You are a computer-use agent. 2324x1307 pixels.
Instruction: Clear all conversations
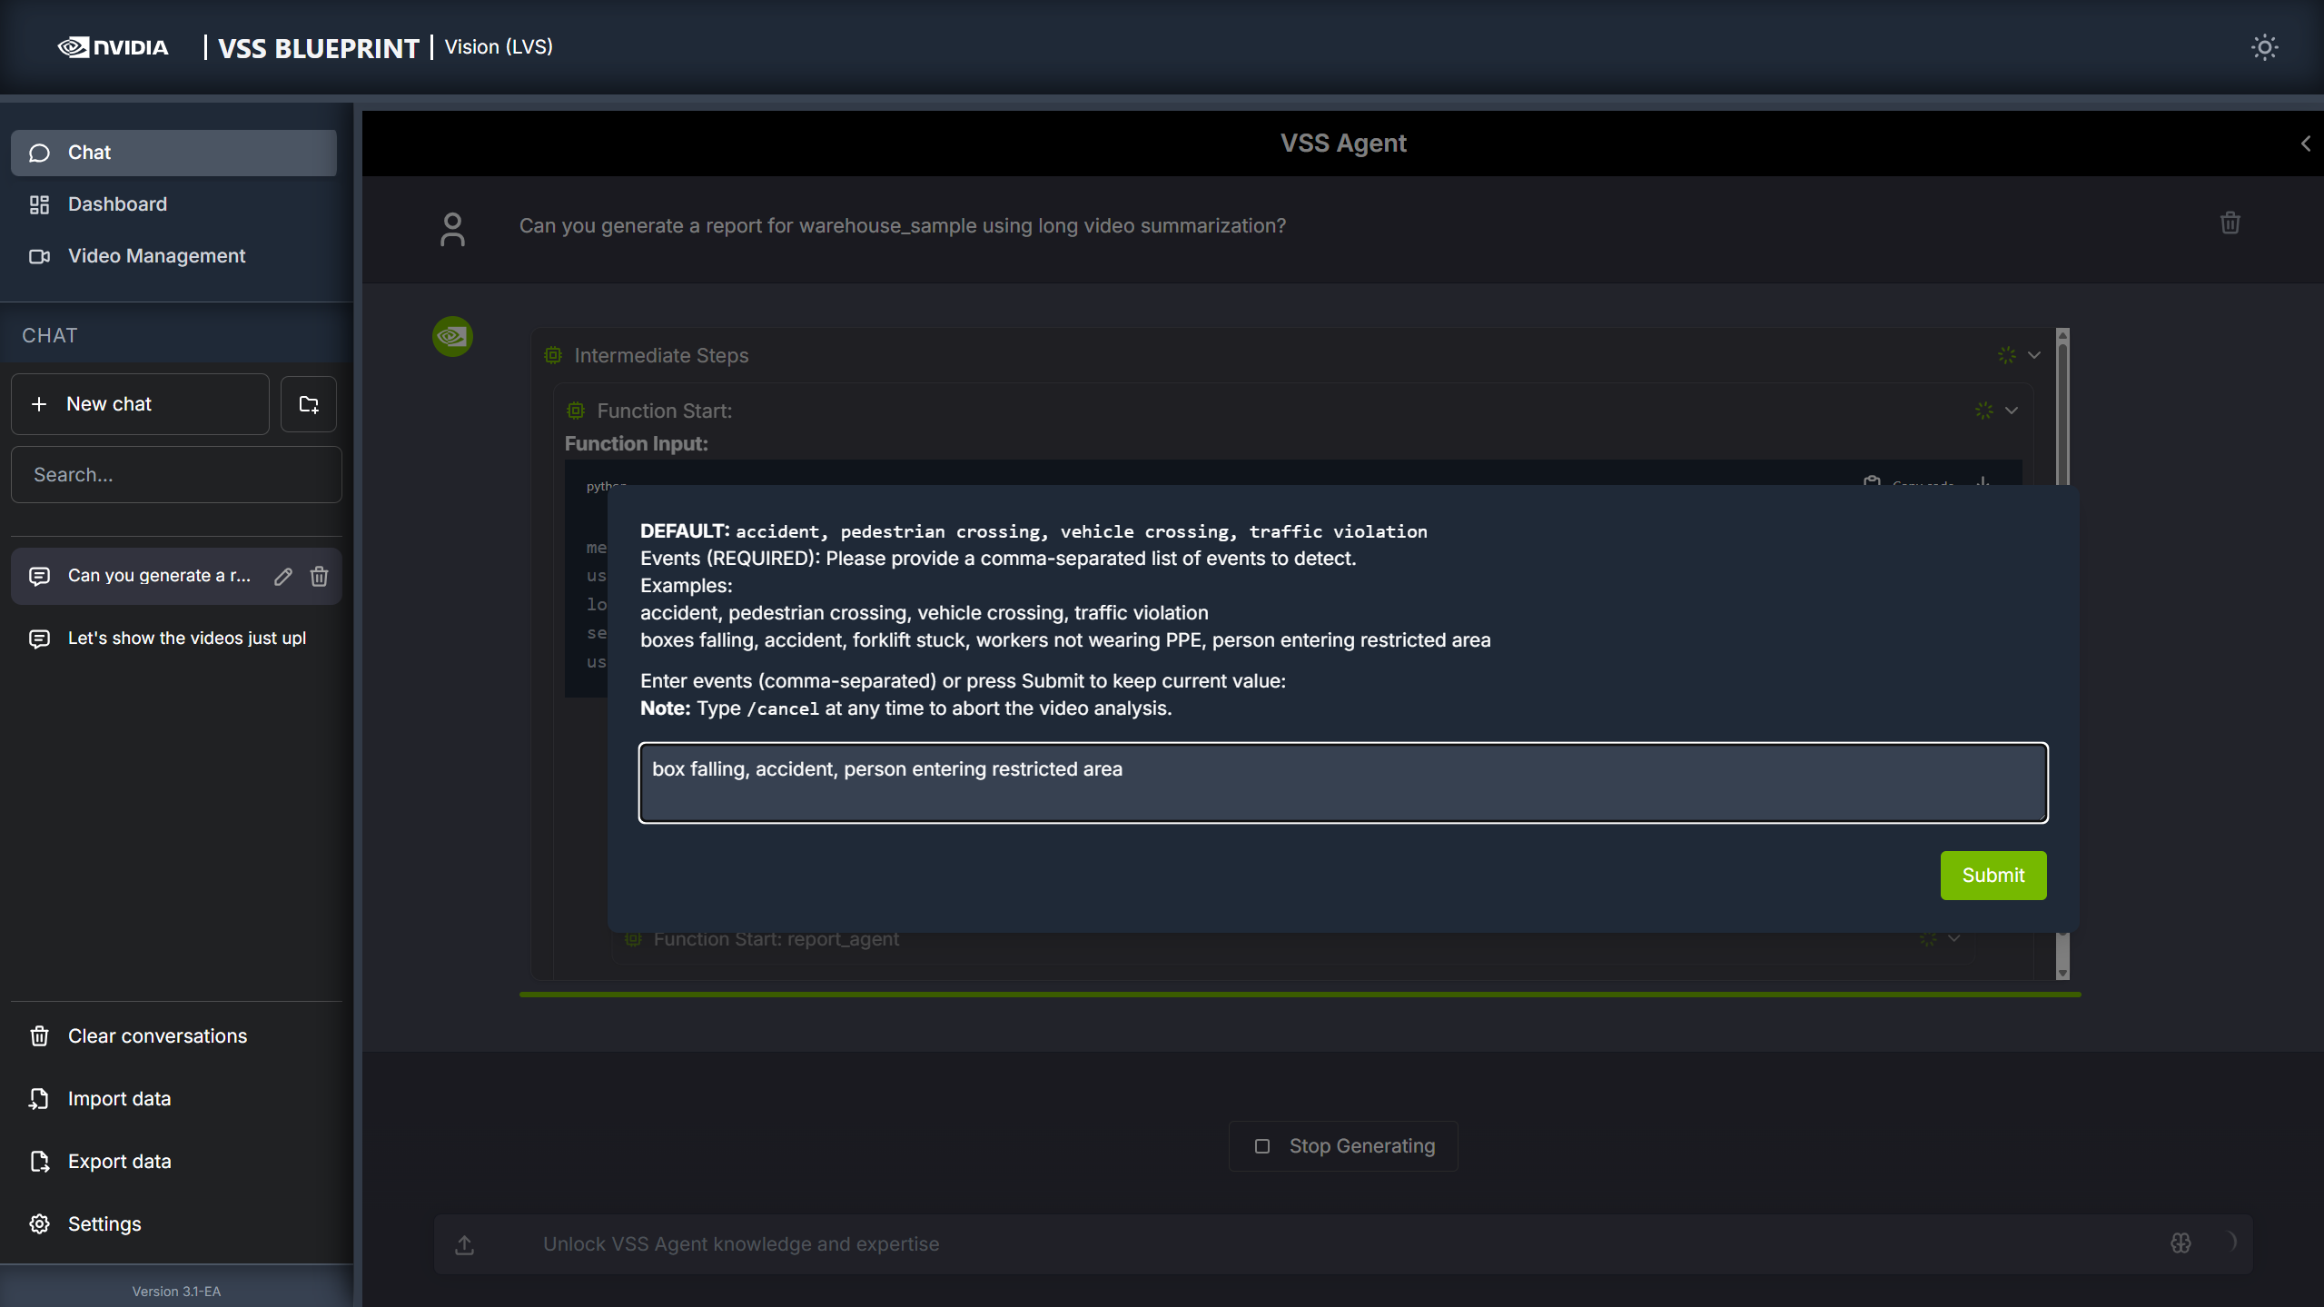157,1035
